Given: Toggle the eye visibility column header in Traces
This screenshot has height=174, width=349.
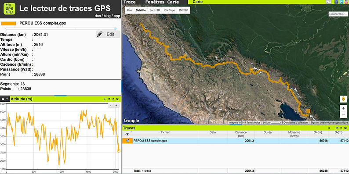Looking at the screenshot, I should tap(127, 134).
